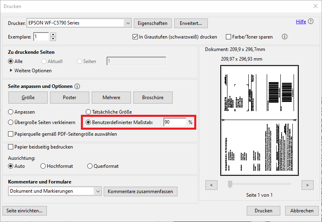Viewport: 322px width, 222px height.
Task: Click the Benutzerdefinierter Maßstab percentage field
Action: click(175, 122)
